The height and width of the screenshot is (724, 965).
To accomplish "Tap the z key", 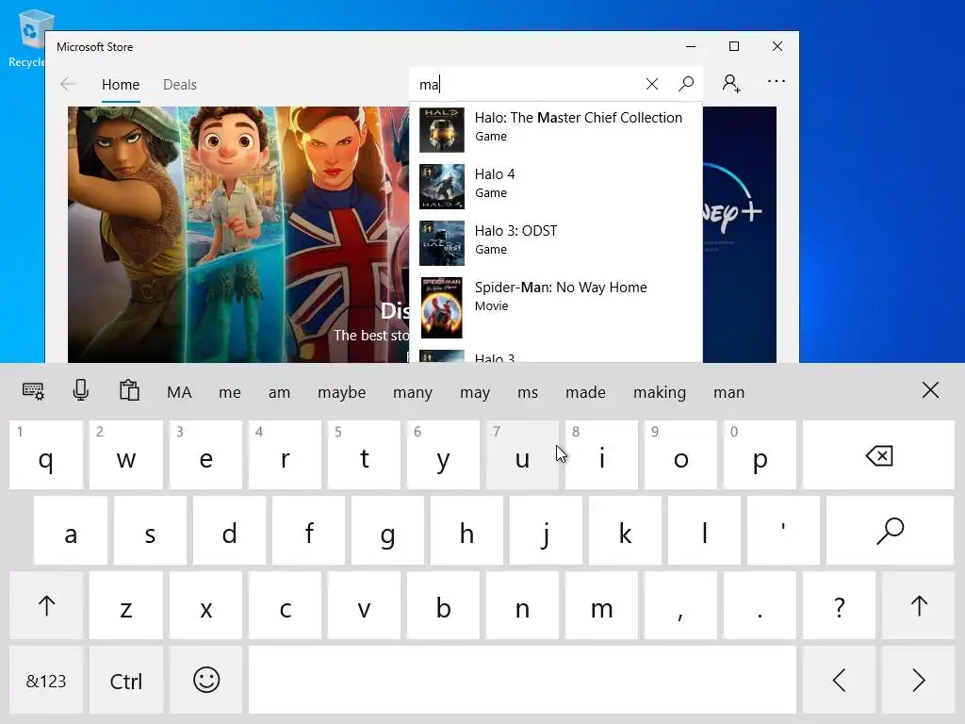I will [126, 606].
